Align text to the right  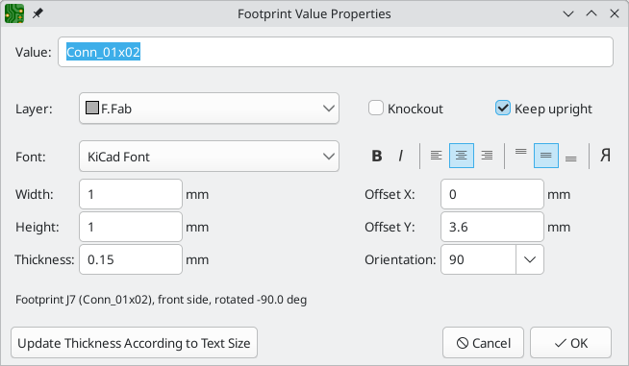pyautogui.click(x=487, y=156)
